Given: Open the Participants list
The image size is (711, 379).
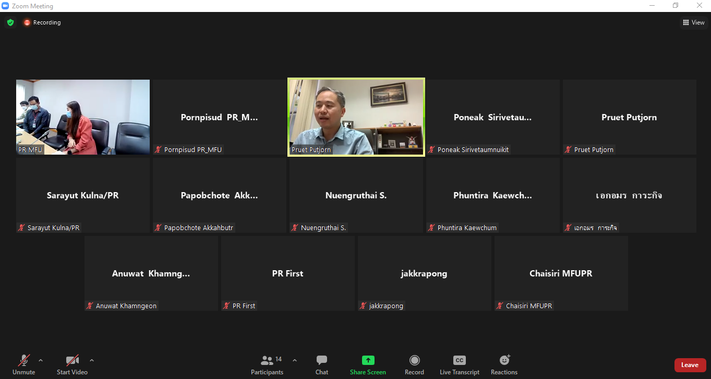Looking at the screenshot, I should (267, 364).
